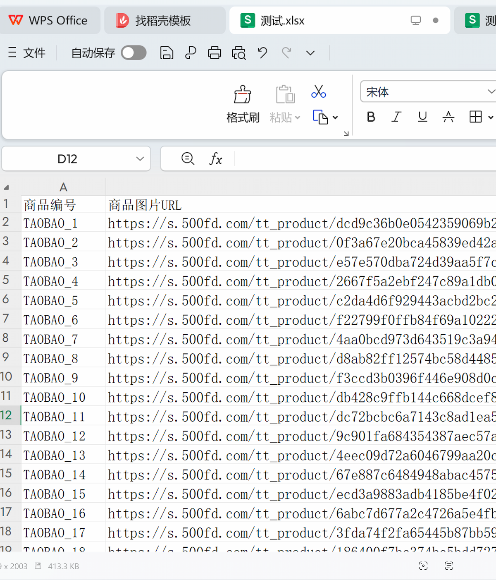Toggle bold formatting
This screenshot has height=580, width=496.
point(371,117)
